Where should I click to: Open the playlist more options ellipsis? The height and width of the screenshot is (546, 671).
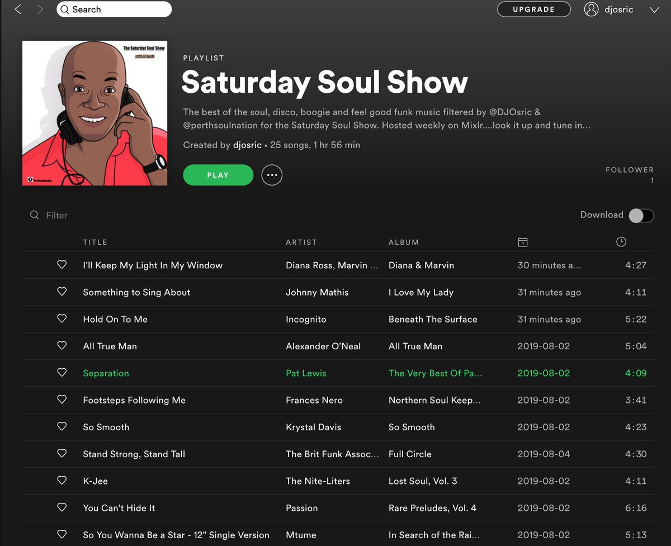(x=272, y=175)
